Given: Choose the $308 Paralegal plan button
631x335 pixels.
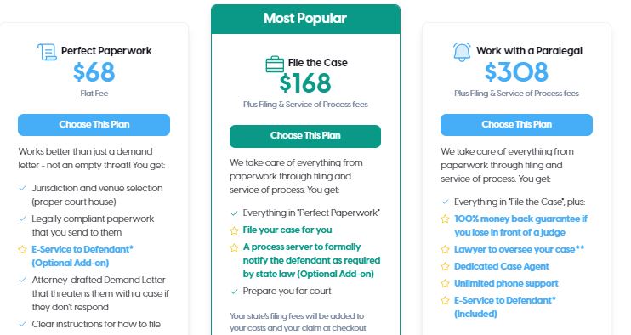Looking at the screenshot, I should (x=516, y=125).
